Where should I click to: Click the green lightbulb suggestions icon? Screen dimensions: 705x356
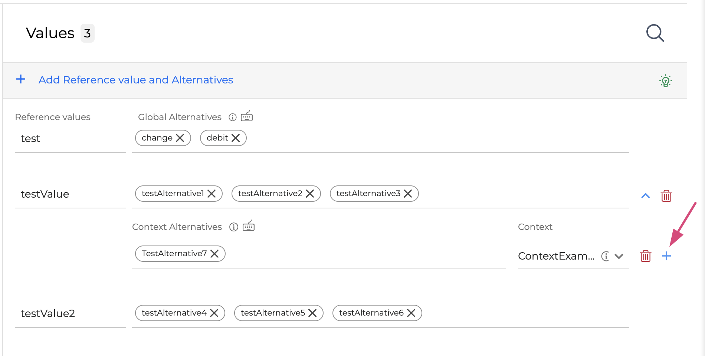(666, 81)
